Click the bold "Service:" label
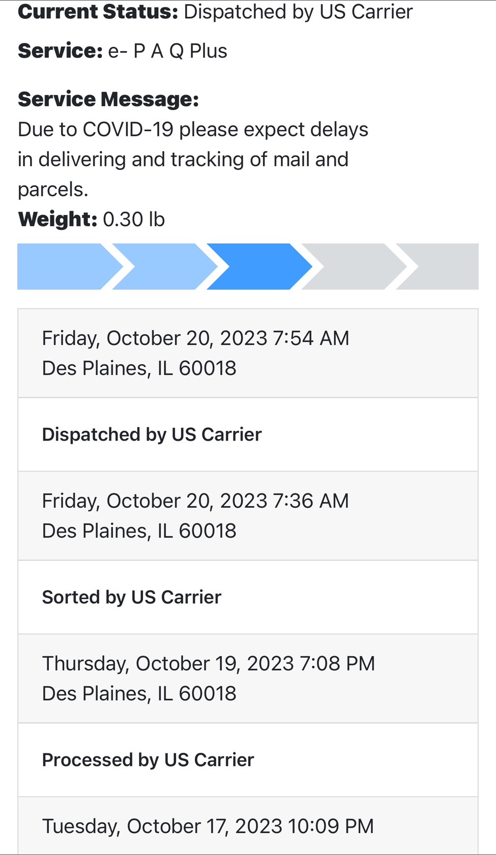The image size is (496, 855). [x=60, y=51]
